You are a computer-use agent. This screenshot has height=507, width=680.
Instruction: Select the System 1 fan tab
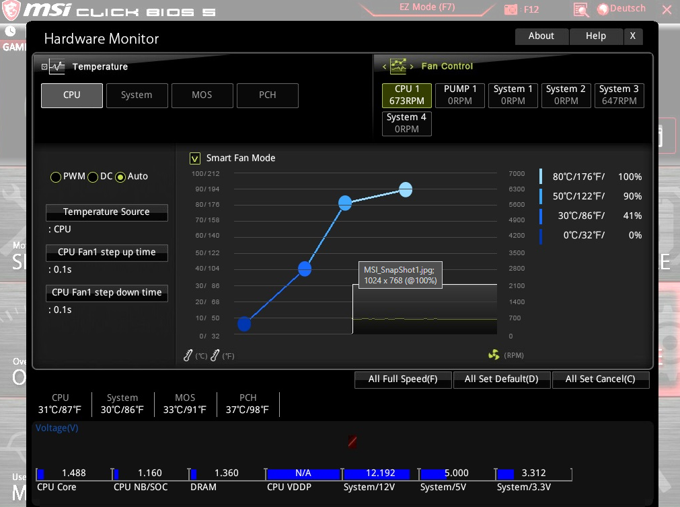pyautogui.click(x=513, y=95)
